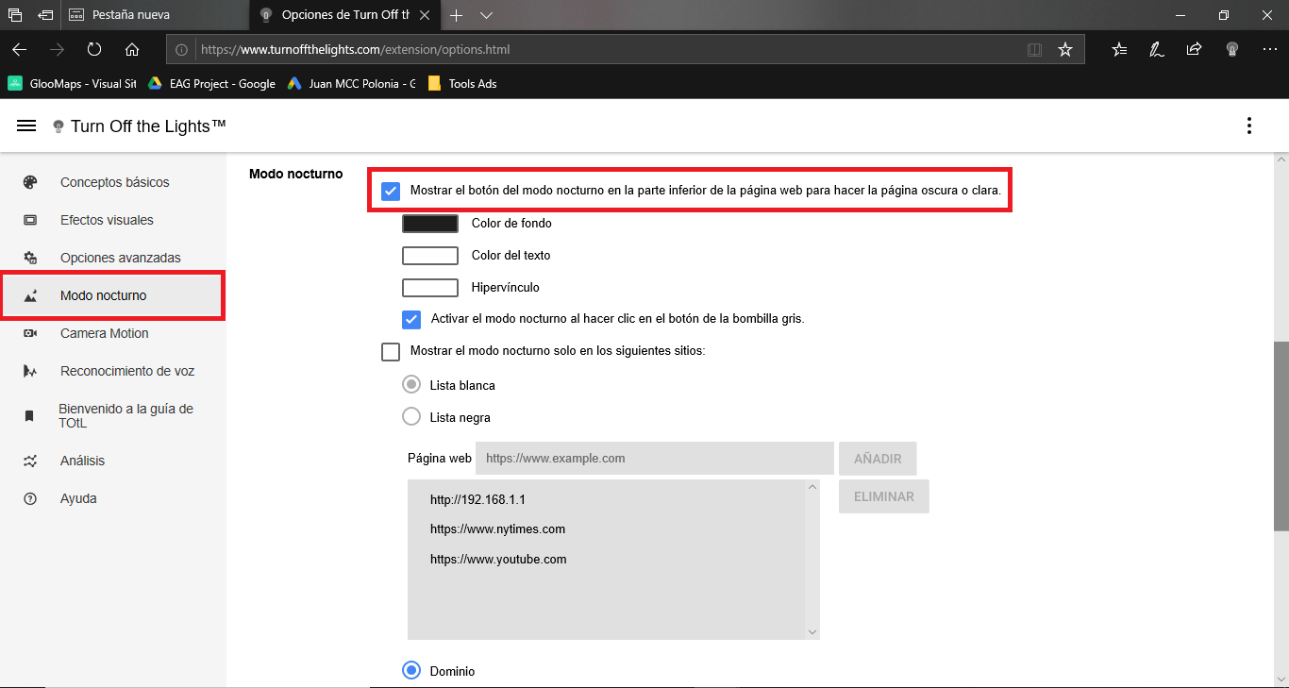Close the Opciones de Turn Off the Lights tab
Viewport: 1289px width, 688px height.
425,15
